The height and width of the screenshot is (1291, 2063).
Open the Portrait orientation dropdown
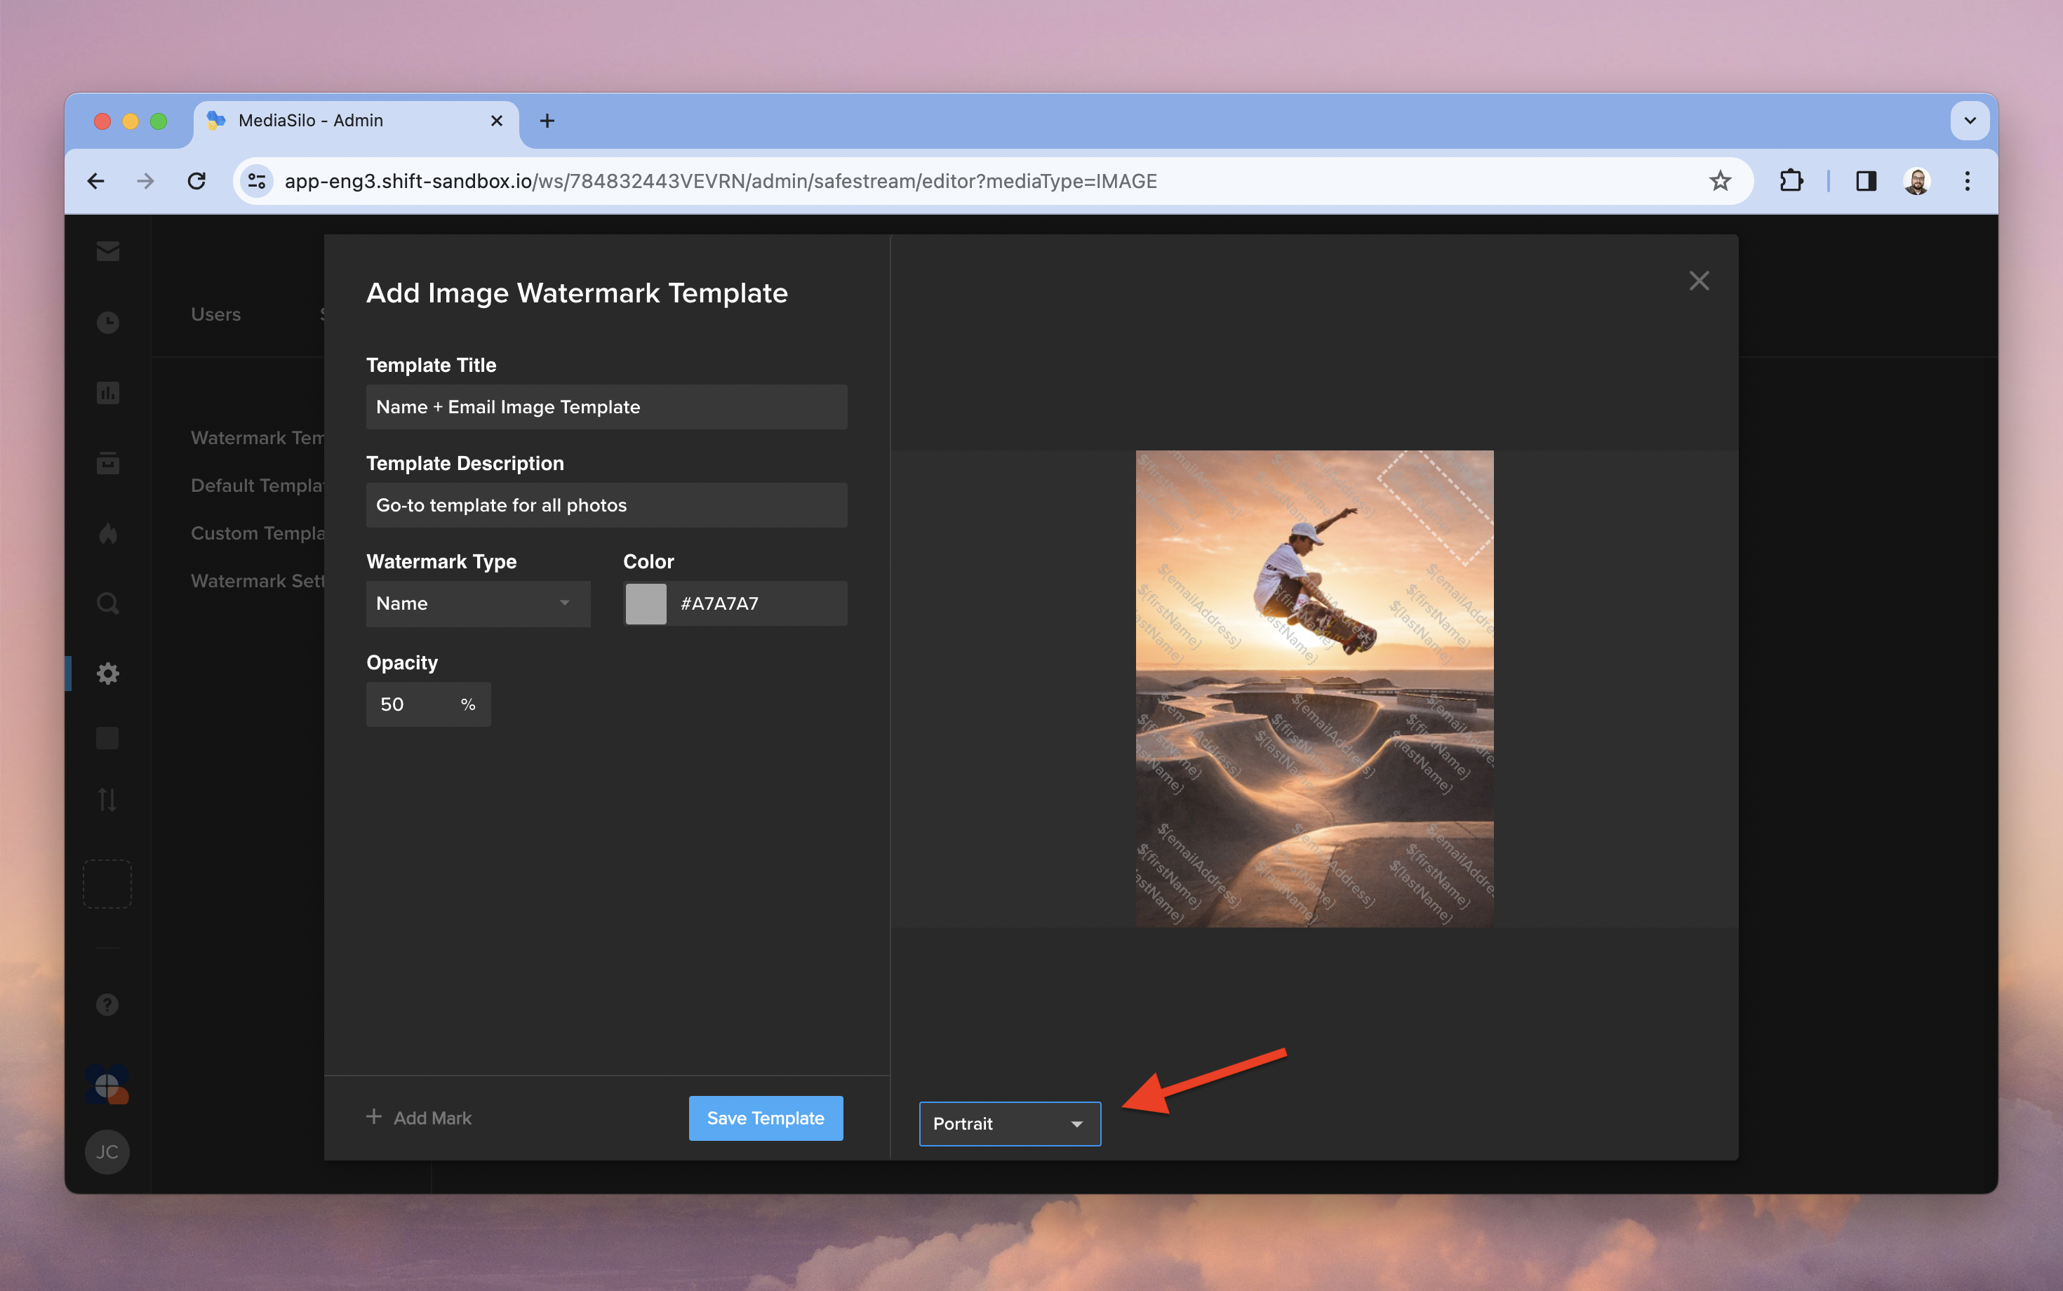click(x=1010, y=1123)
